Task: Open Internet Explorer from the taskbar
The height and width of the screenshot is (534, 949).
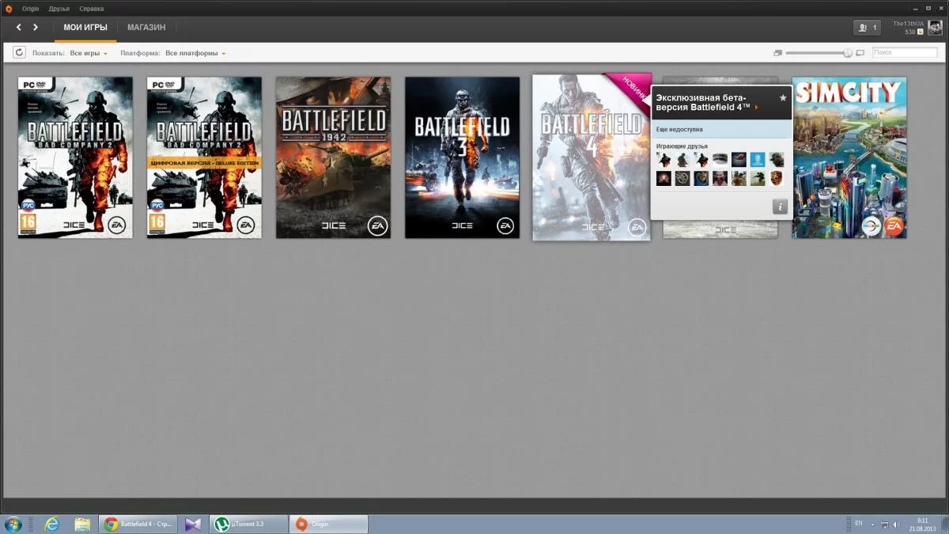Action: pos(52,524)
